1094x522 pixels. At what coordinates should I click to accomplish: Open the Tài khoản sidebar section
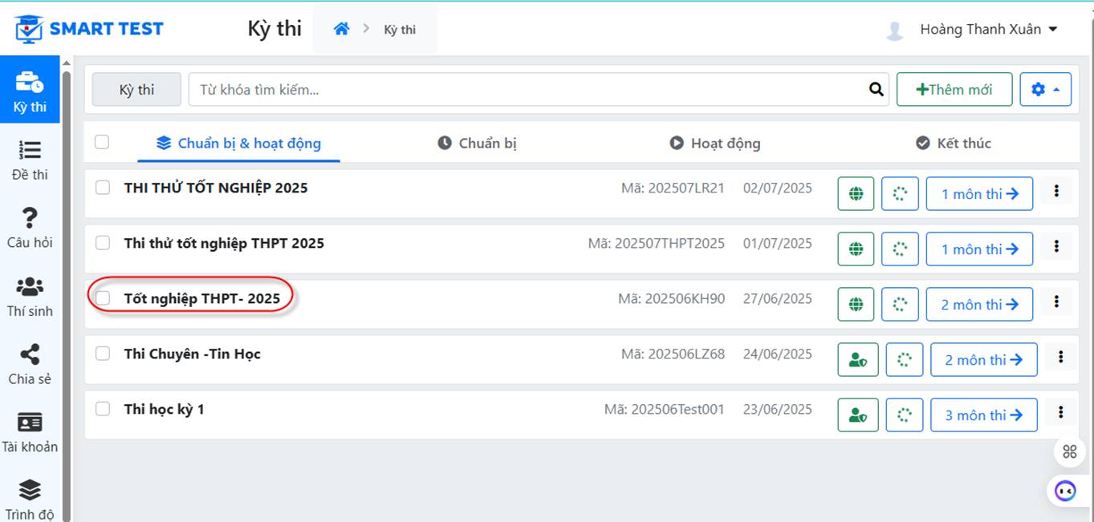30,433
